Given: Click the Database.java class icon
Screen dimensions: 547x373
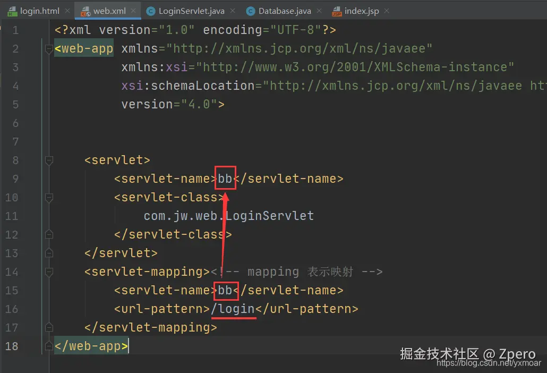Looking at the screenshot, I should (x=251, y=11).
